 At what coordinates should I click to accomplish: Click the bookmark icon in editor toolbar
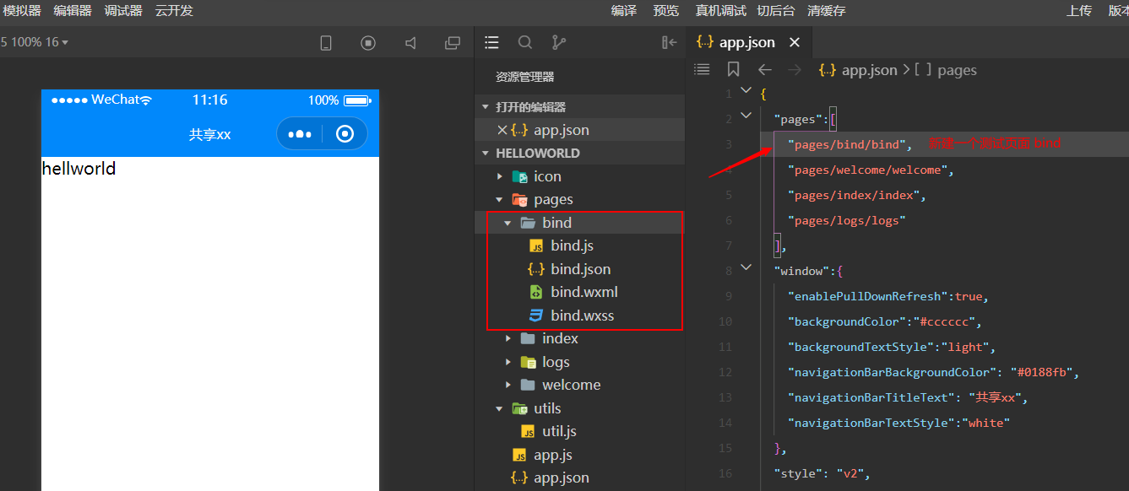coord(733,70)
